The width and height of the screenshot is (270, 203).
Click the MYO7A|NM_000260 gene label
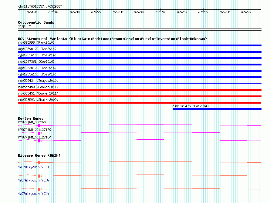pyautogui.click(x=32, y=122)
